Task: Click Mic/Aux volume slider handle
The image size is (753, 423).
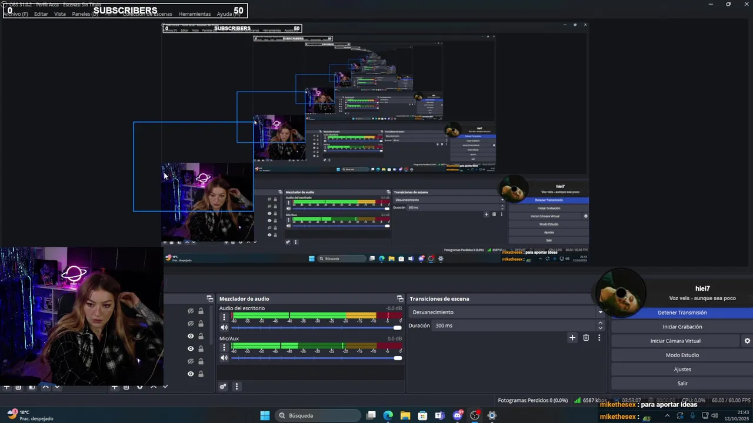Action: point(398,358)
